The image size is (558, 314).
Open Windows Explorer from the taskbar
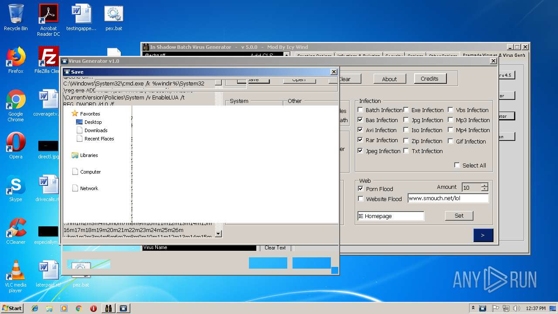[x=49, y=308]
